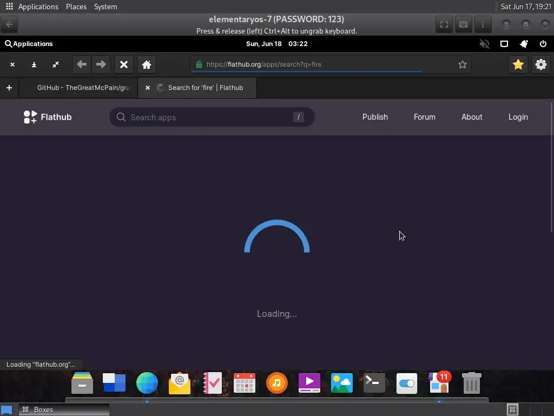Open the host System menu
This screenshot has width=554, height=416.
[105, 6]
